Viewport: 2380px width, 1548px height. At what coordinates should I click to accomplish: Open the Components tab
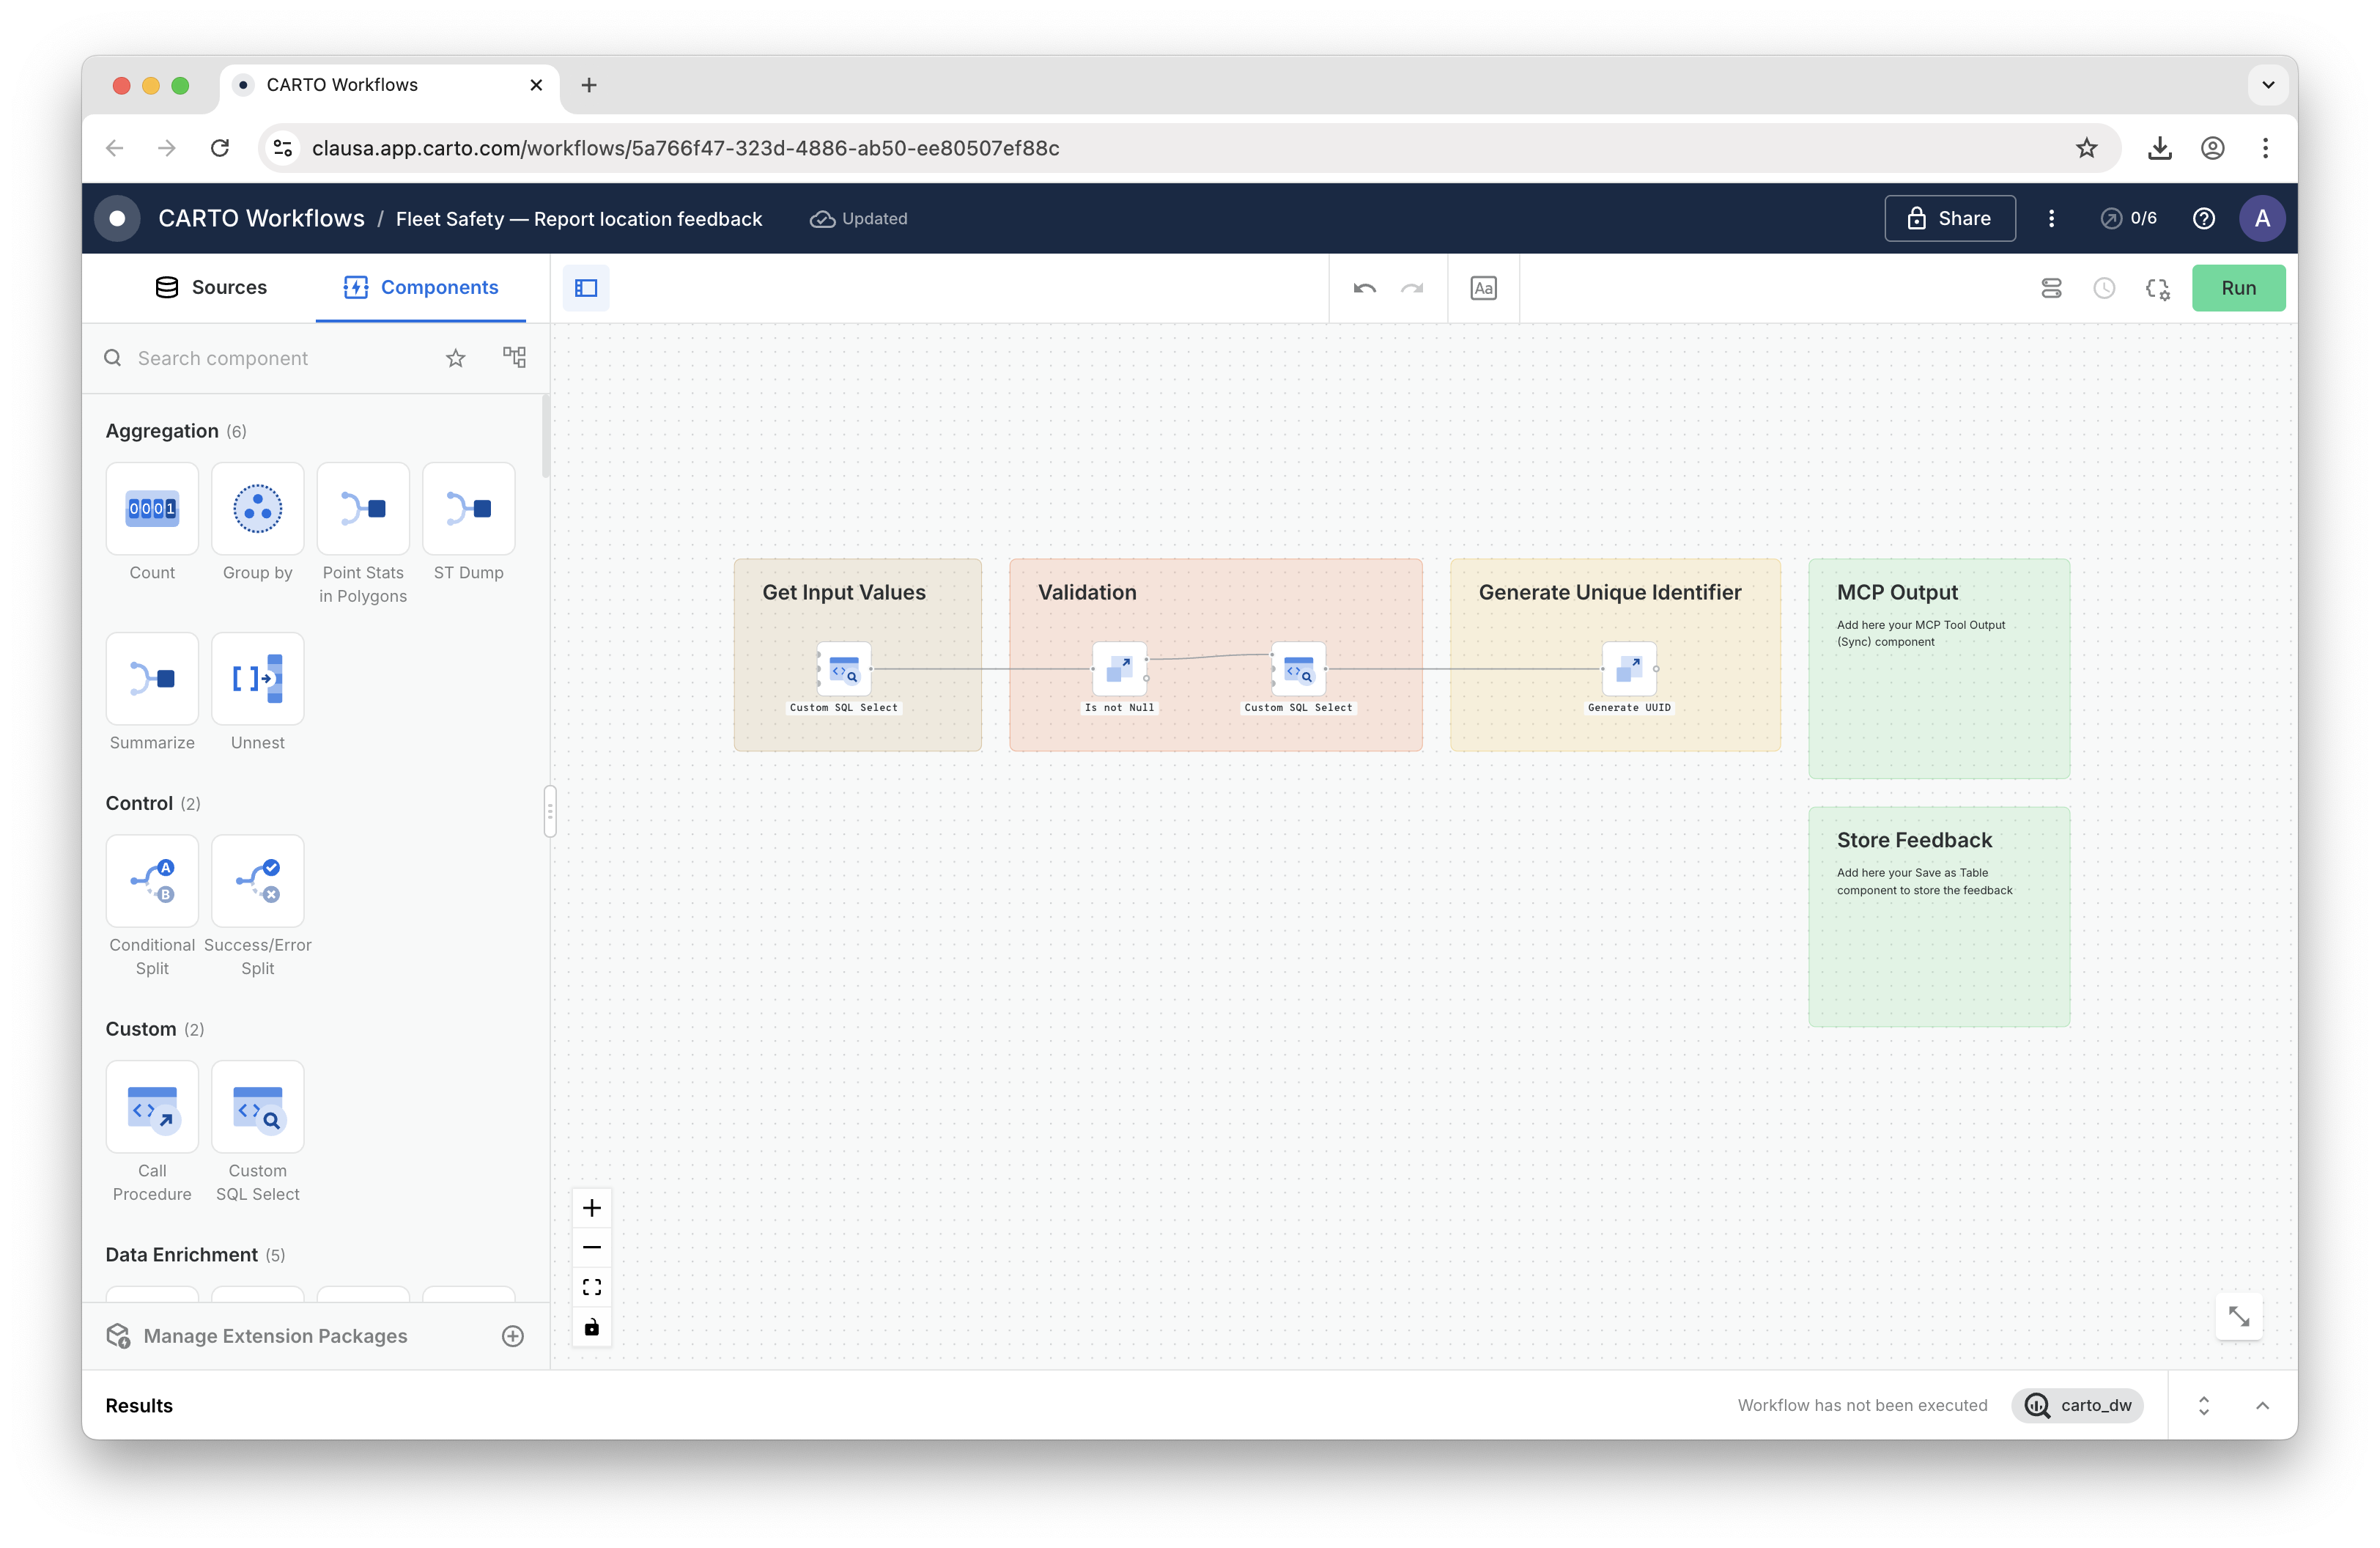point(421,287)
